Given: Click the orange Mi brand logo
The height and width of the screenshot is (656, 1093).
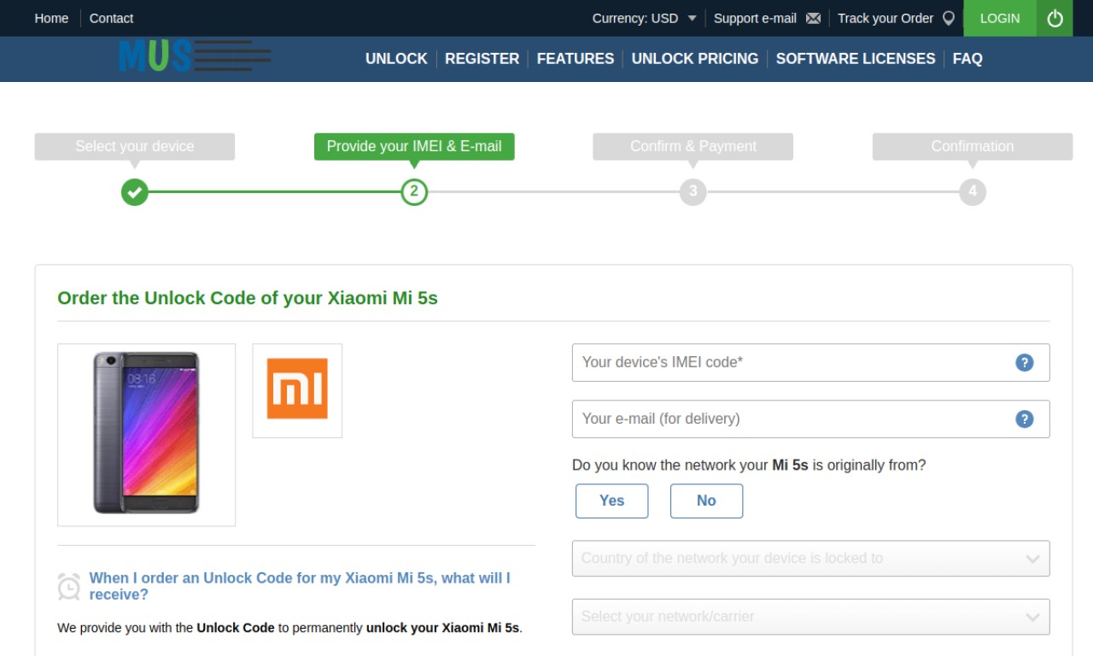Looking at the screenshot, I should pyautogui.click(x=297, y=389).
